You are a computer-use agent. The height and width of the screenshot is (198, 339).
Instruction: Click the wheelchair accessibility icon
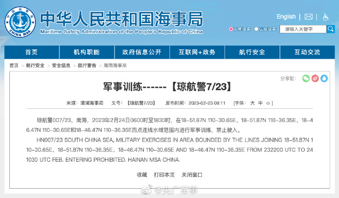[x=325, y=17]
